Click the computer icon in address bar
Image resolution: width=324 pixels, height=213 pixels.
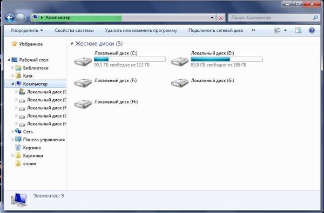pos(35,17)
